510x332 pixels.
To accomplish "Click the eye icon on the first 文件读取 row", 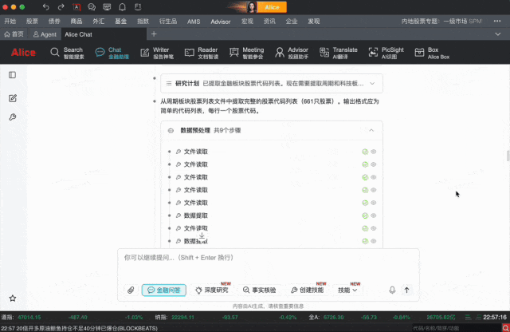I will tap(373, 152).
